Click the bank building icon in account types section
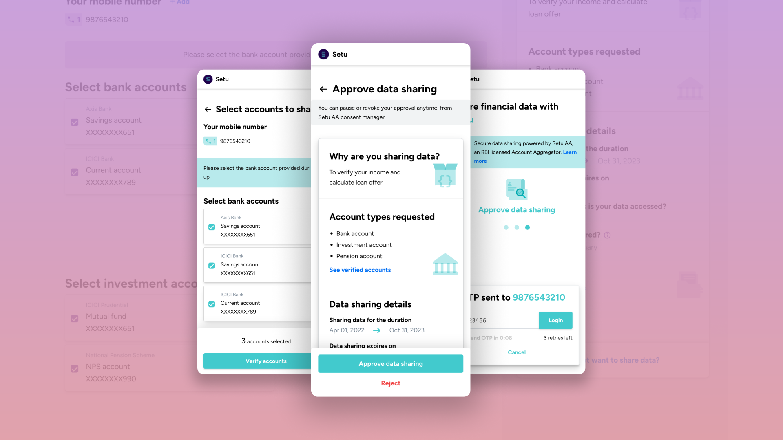 [x=445, y=264]
